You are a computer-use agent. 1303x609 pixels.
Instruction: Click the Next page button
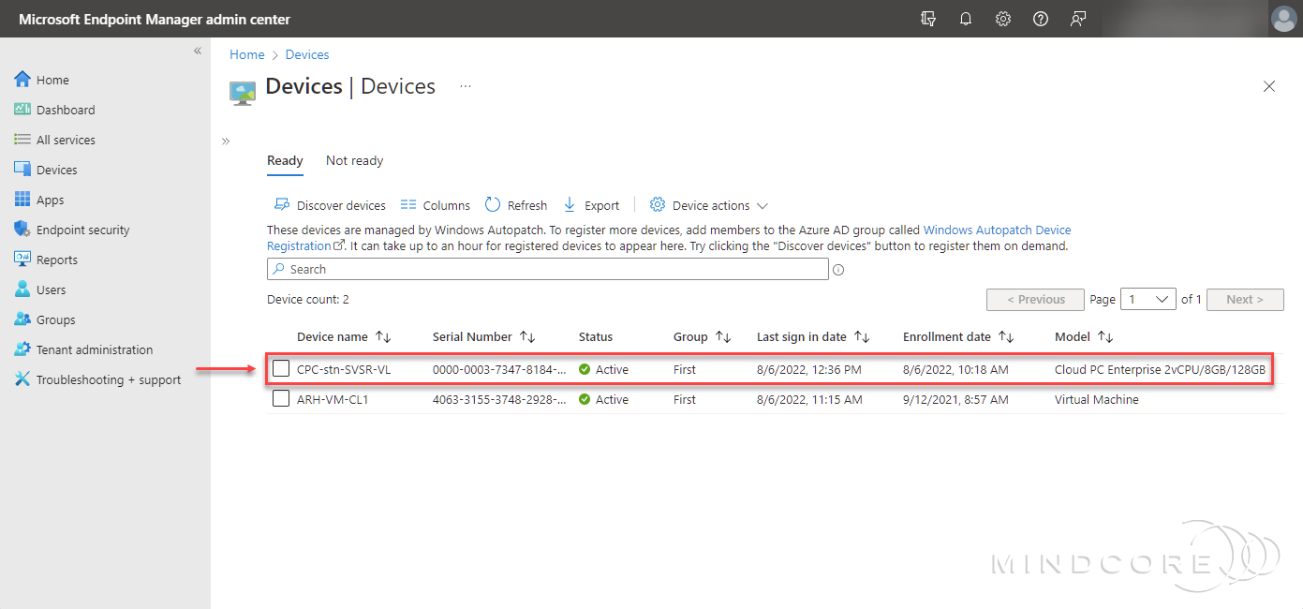coord(1245,299)
